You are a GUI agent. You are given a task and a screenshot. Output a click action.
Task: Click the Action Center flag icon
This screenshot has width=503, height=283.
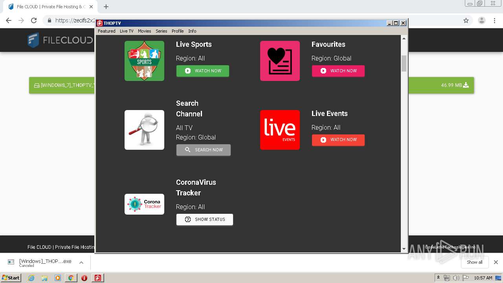click(466, 278)
